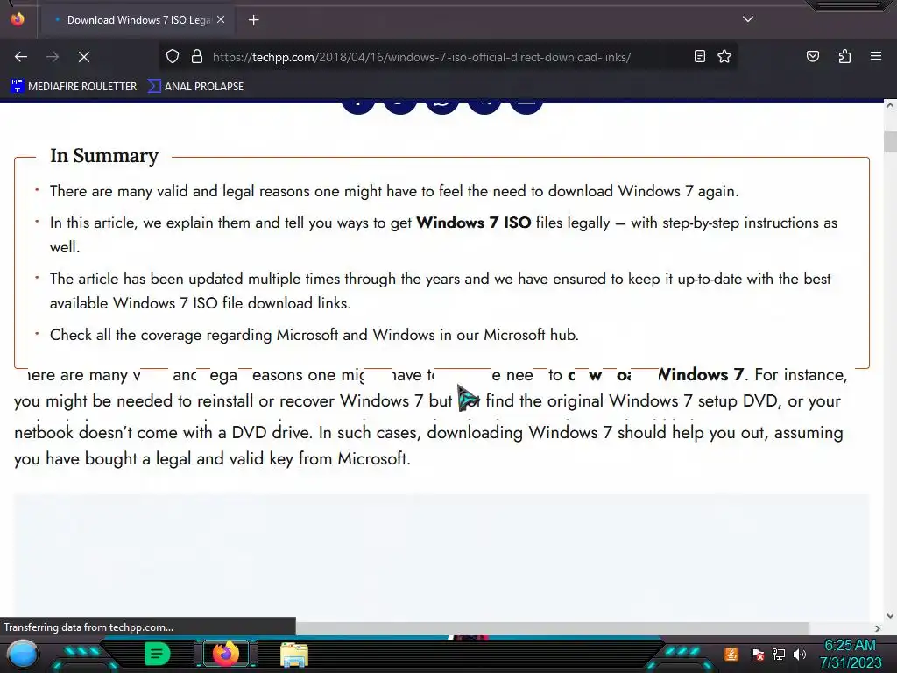Click horizontal scrollbar right arrow

[x=878, y=628]
